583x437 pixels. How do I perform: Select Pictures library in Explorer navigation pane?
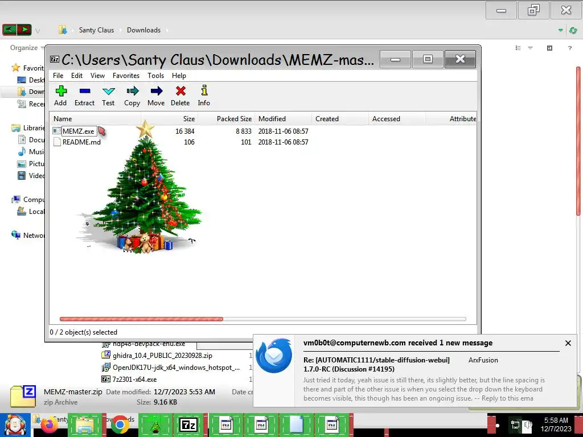[x=31, y=163]
